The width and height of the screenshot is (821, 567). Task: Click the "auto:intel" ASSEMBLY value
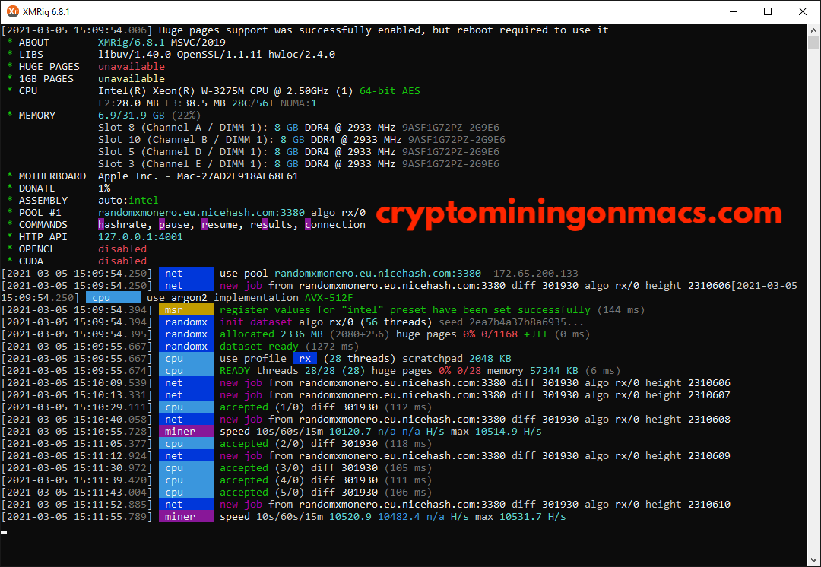pos(128,201)
